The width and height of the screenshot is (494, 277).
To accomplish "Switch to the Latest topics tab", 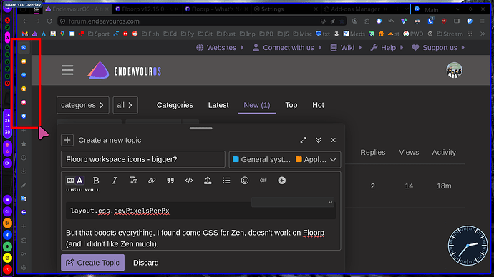I will pos(218,105).
